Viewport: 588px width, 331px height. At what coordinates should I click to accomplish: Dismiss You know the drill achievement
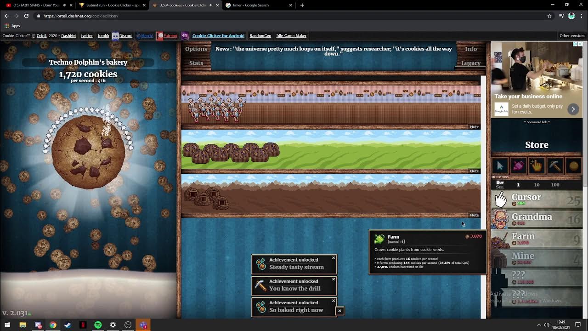pos(334,279)
